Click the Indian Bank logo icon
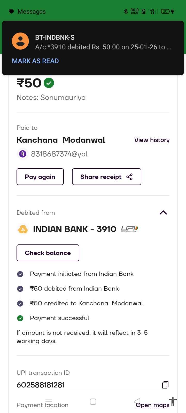Viewport: 186px width, 413px height. (x=23, y=229)
